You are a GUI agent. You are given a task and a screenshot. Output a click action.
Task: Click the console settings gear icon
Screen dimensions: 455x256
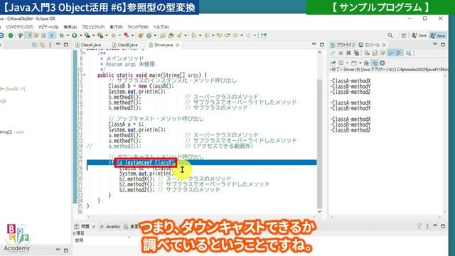(x=382, y=63)
